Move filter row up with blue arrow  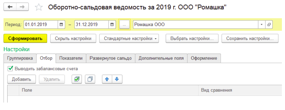(107, 79)
